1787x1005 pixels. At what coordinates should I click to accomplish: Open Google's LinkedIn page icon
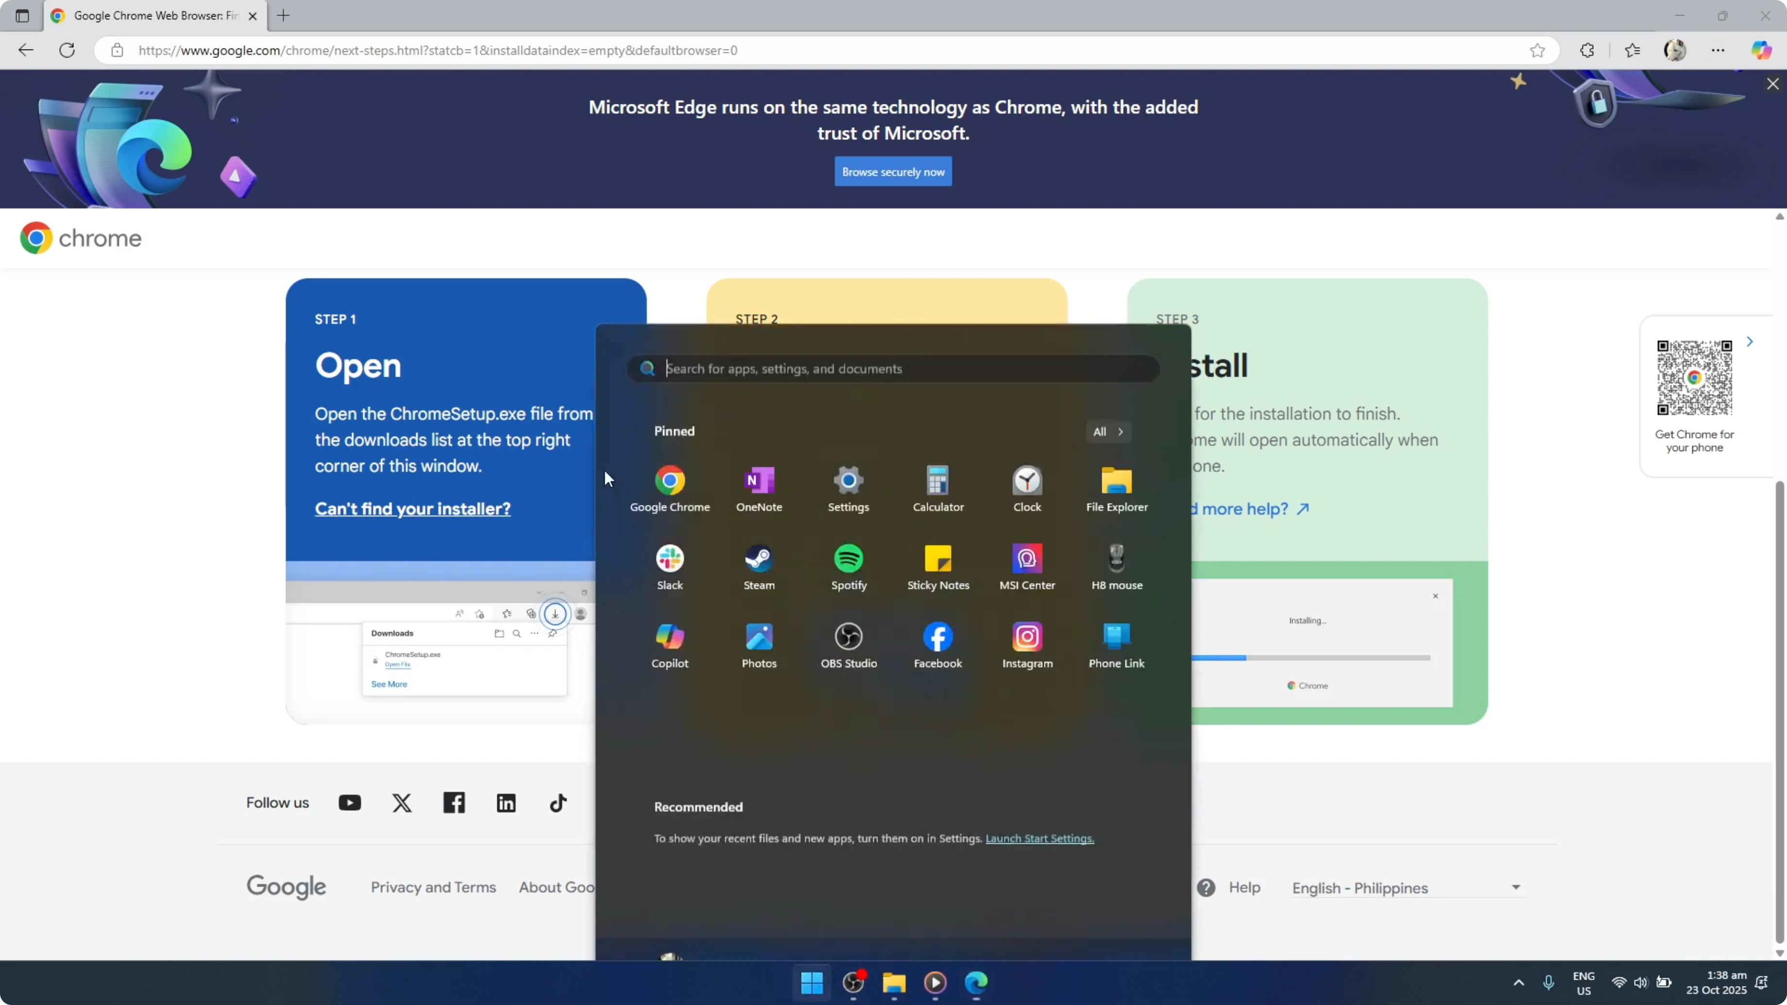click(x=506, y=803)
